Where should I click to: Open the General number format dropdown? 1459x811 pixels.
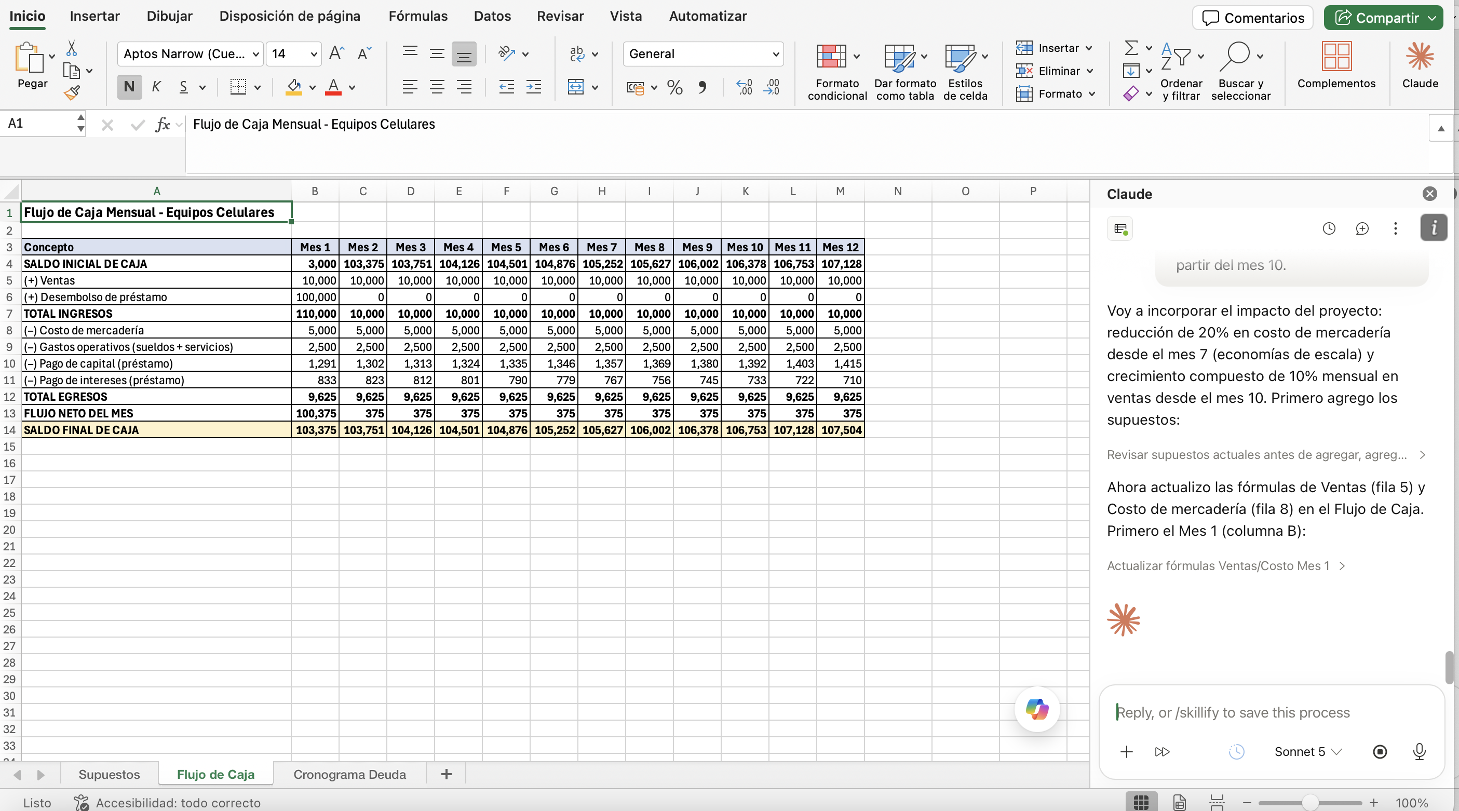[776, 55]
